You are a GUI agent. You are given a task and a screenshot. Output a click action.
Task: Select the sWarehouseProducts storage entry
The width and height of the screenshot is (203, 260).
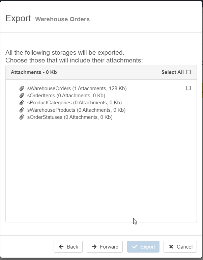click(76, 110)
